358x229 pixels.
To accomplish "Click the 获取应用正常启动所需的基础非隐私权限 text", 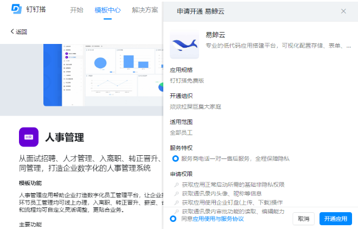I will 233,185.
